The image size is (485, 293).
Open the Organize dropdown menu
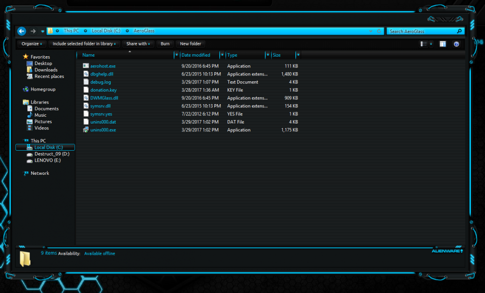coord(32,44)
